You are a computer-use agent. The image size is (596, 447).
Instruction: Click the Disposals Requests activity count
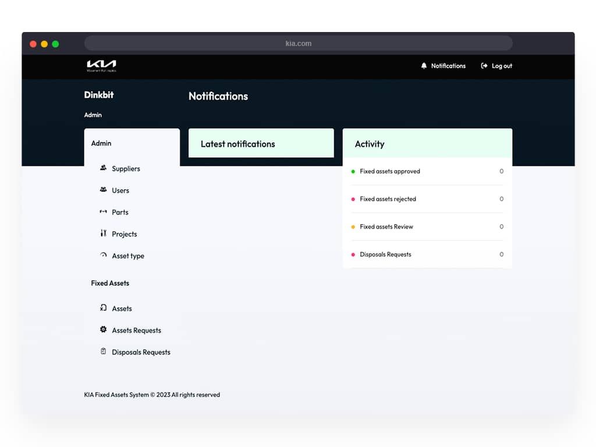point(501,254)
